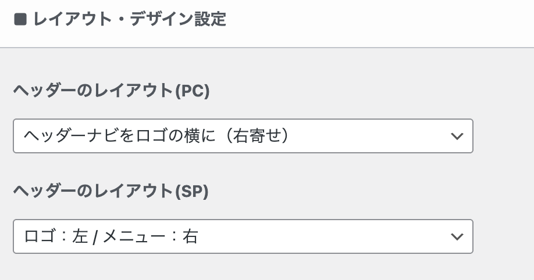Click the word 左 in the SP dropdown
The width and height of the screenshot is (534, 280).
coord(80,236)
